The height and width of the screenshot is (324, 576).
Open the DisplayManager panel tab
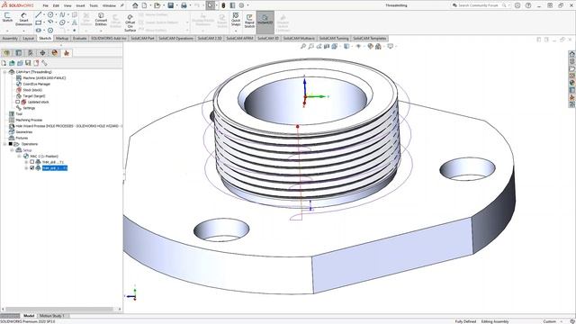point(55,53)
